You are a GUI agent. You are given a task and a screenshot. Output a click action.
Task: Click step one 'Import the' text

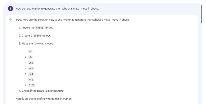(28, 28)
